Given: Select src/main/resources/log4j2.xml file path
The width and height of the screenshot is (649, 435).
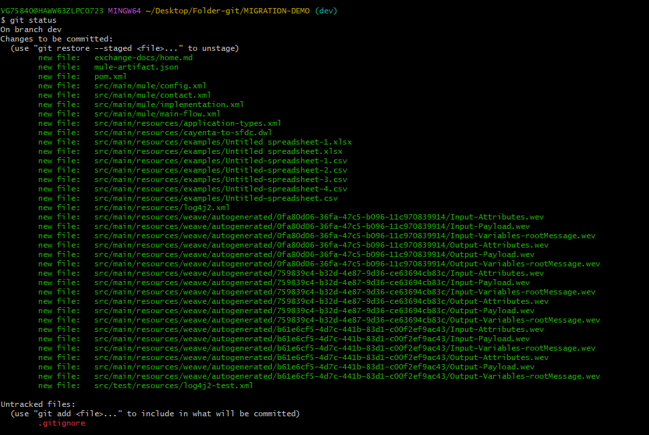Looking at the screenshot, I should pos(162,207).
